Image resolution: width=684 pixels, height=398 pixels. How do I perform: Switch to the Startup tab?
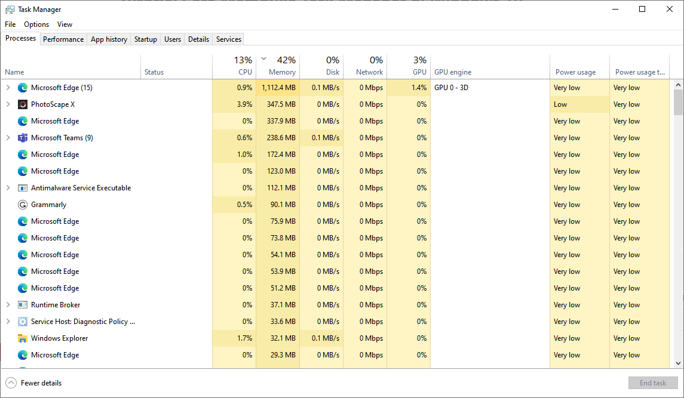pyautogui.click(x=146, y=39)
